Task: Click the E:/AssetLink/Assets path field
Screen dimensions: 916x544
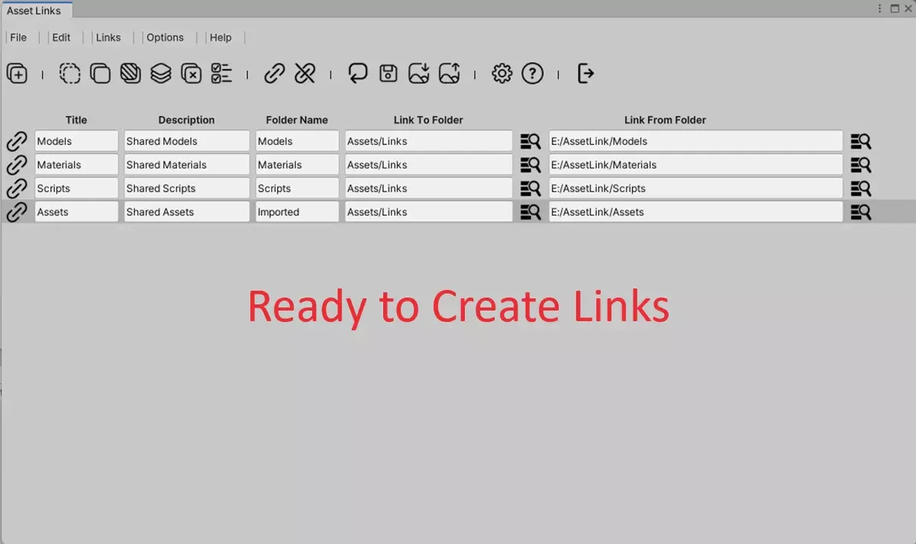Action: click(696, 212)
